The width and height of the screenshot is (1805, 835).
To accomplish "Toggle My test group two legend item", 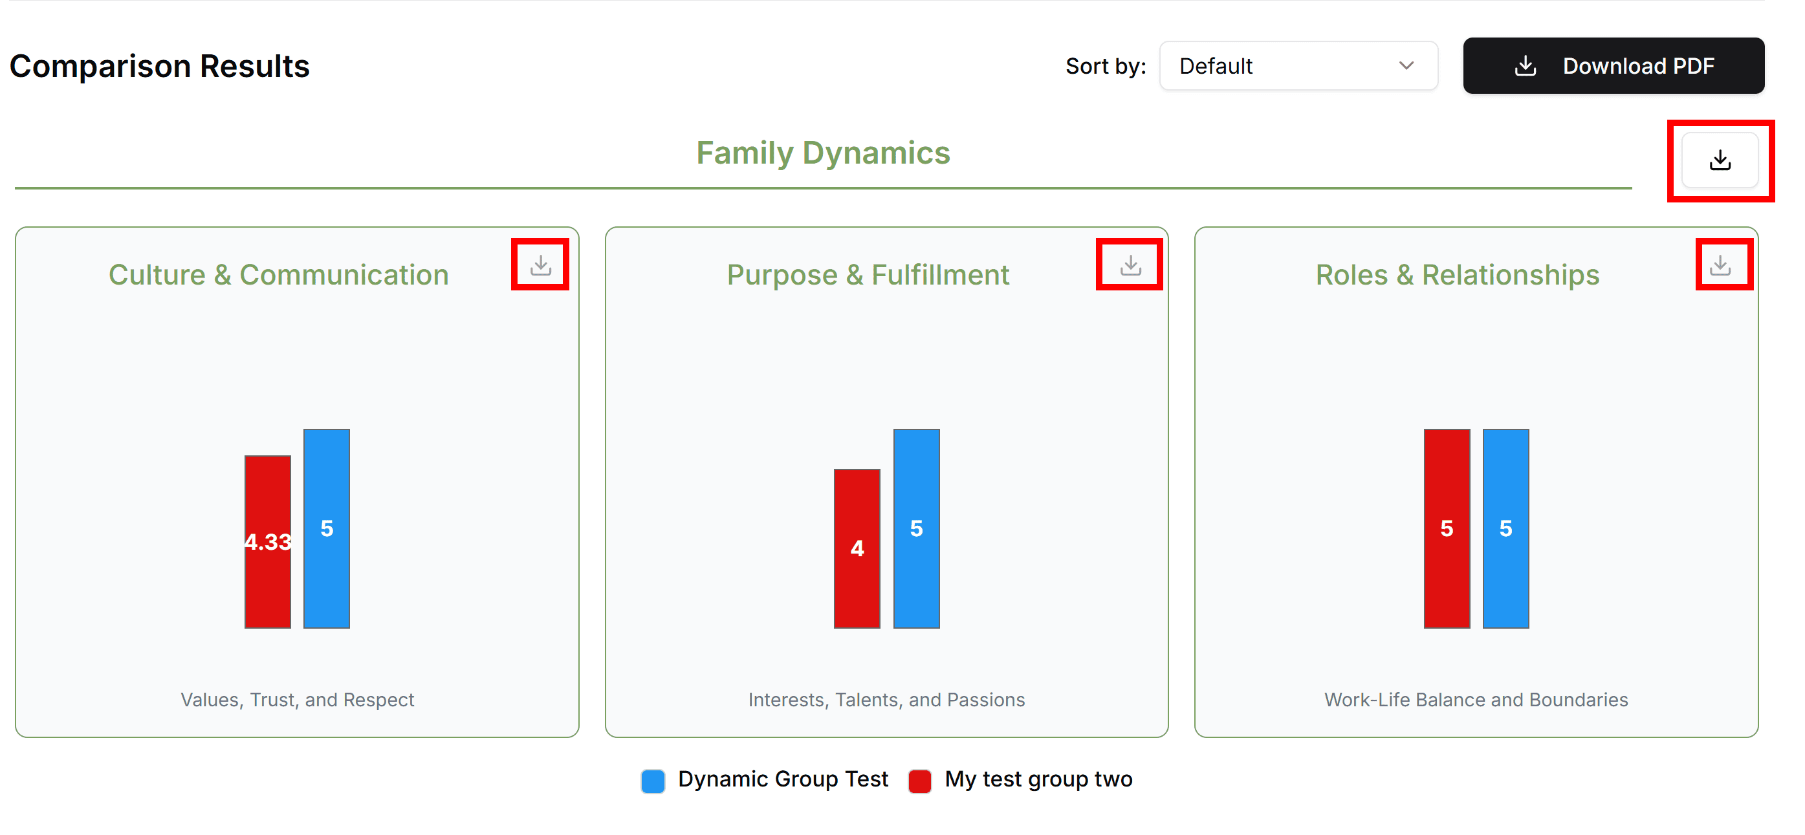I will click(1038, 779).
